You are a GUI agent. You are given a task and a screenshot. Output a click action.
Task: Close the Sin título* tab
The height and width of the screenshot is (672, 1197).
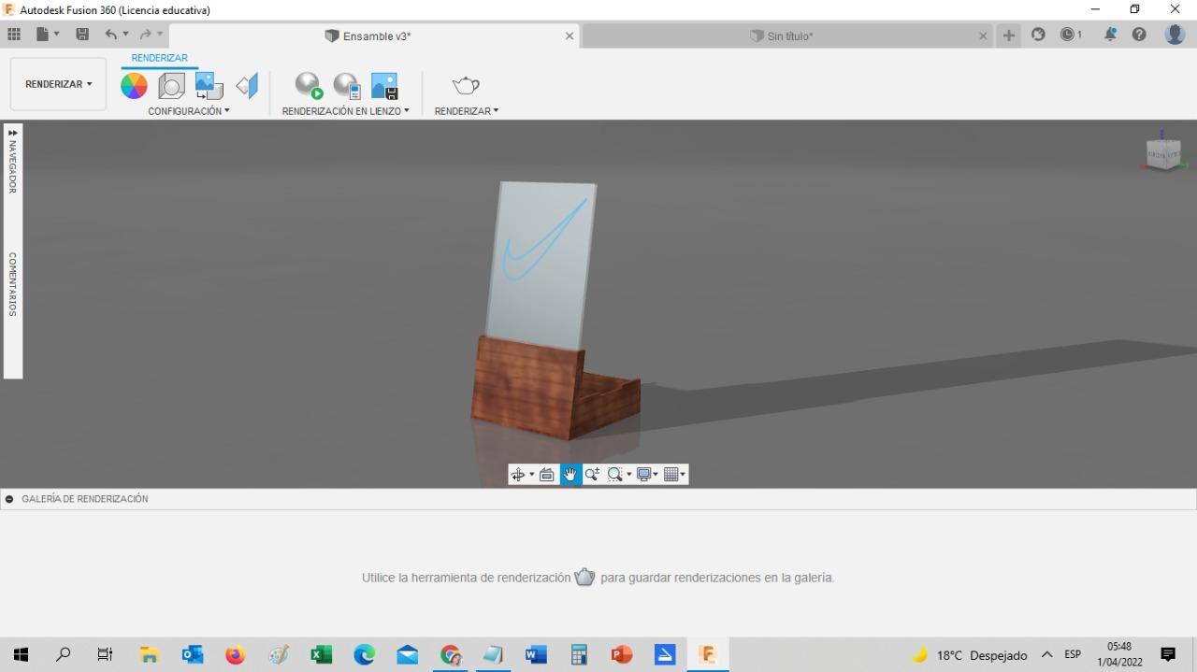coord(983,36)
